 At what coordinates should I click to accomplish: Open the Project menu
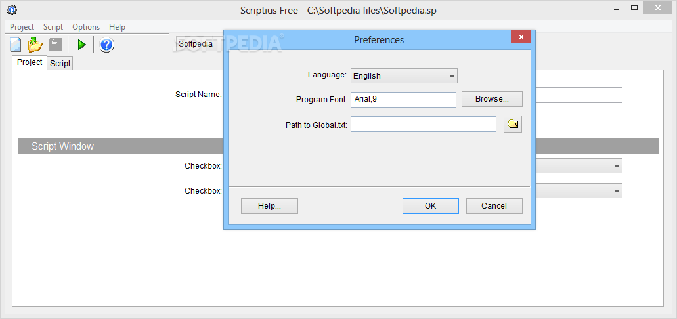[x=22, y=27]
